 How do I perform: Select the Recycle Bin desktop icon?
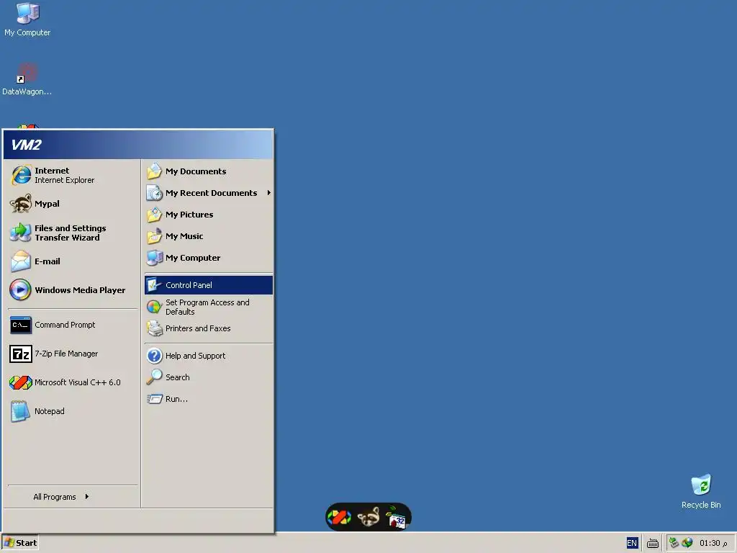pyautogui.click(x=701, y=491)
